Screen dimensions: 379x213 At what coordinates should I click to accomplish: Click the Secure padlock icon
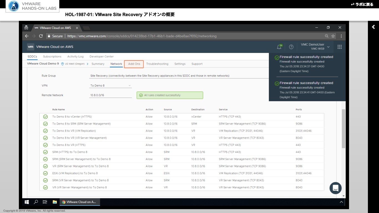(x=49, y=36)
